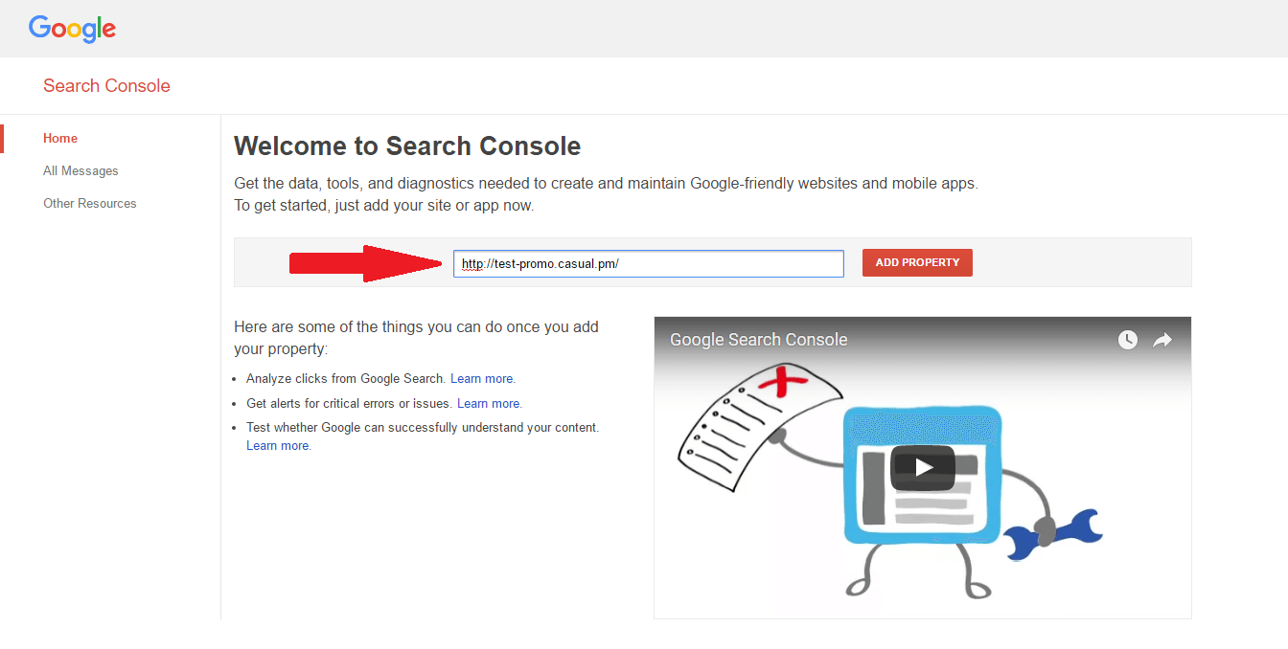Open All Messages in the sidebar
This screenshot has height=649, width=1288.
pyautogui.click(x=80, y=170)
